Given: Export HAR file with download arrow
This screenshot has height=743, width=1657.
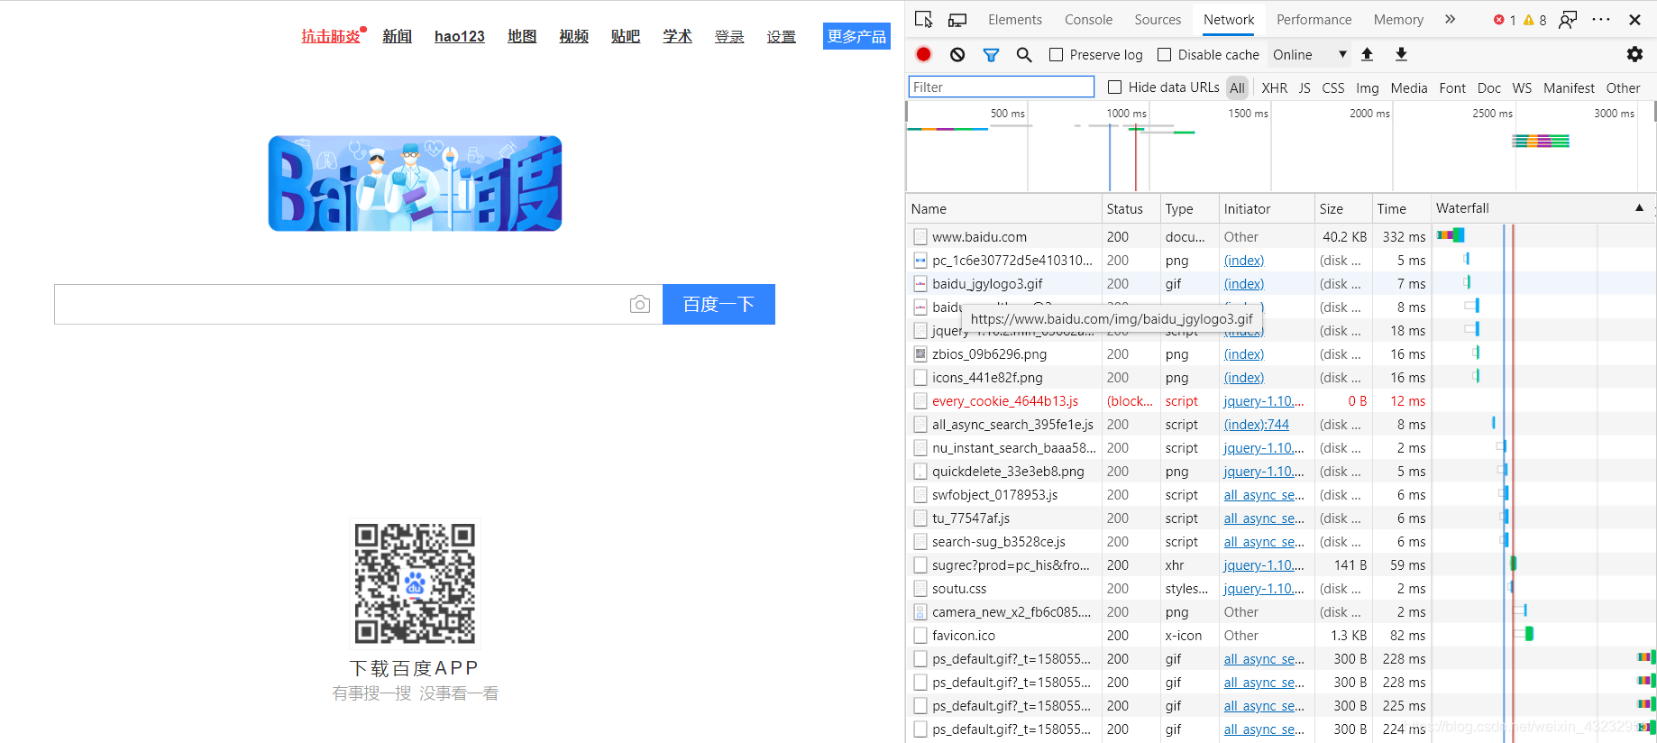Looking at the screenshot, I should point(1401,54).
